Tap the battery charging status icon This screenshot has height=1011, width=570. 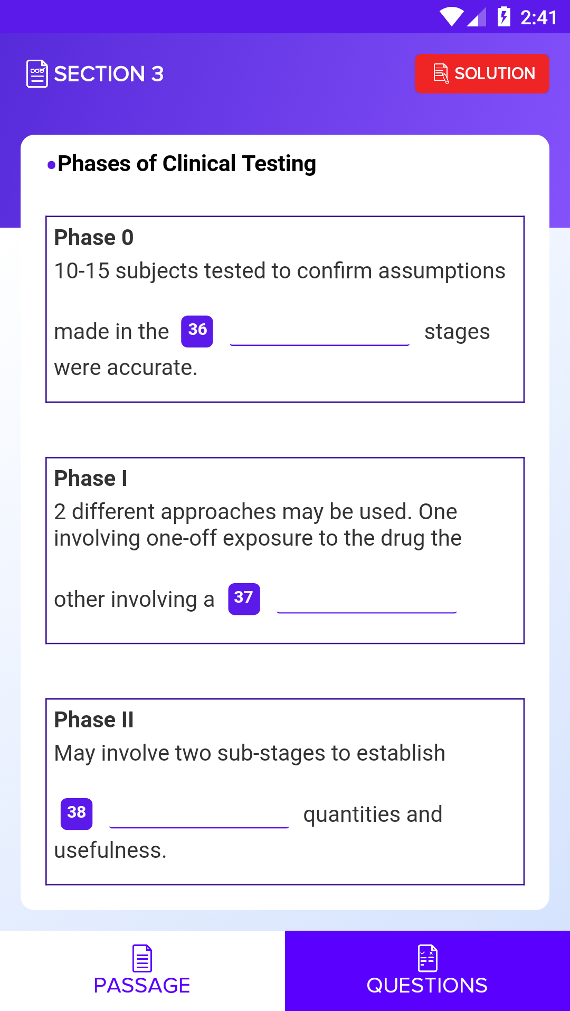[503, 17]
